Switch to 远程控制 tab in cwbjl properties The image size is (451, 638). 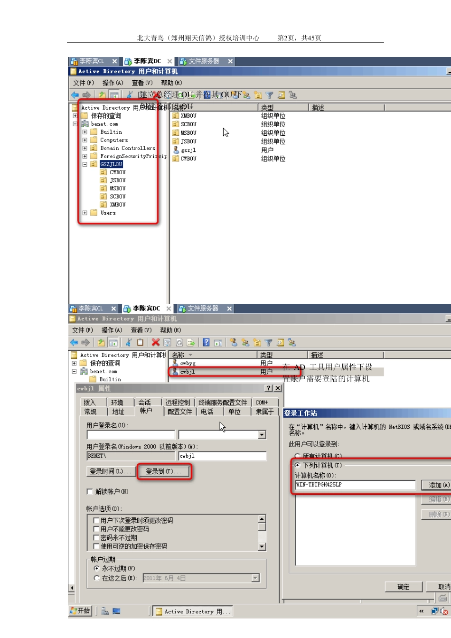(178, 402)
